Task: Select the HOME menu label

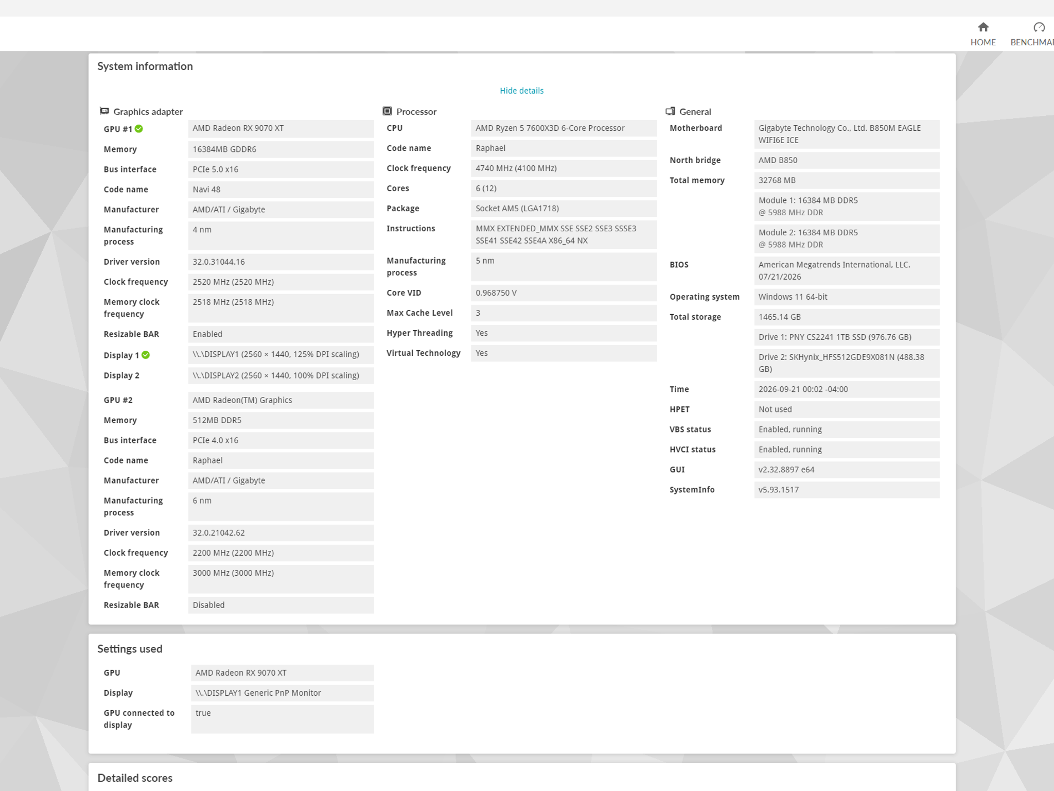Action: pyautogui.click(x=983, y=42)
